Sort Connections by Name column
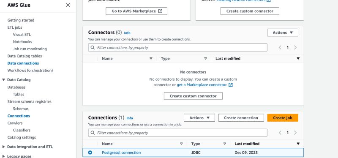This screenshot has width=338, height=158. pos(181,144)
